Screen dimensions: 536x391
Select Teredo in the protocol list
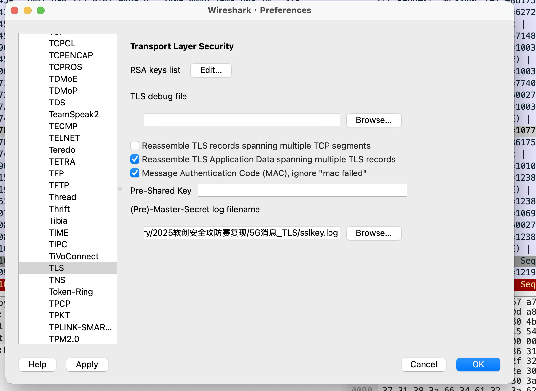tap(68, 150)
